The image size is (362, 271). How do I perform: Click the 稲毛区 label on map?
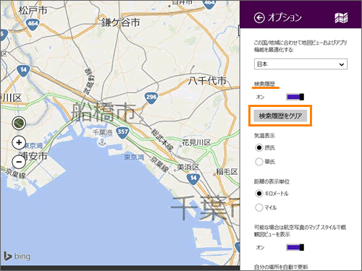pyautogui.click(x=227, y=171)
